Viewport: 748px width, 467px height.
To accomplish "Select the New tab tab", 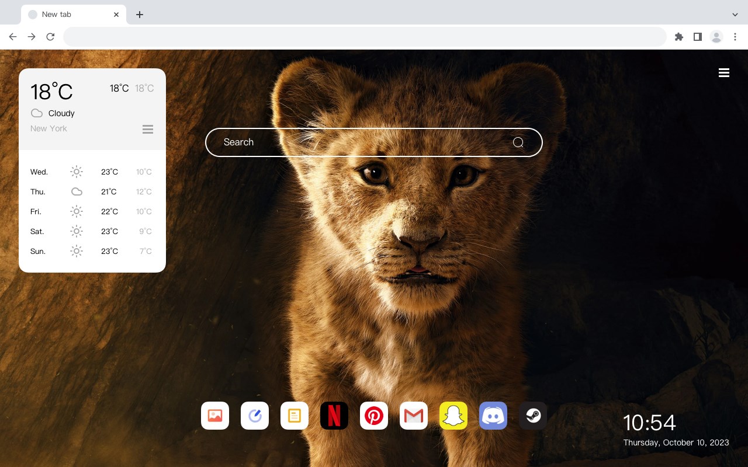I will click(74, 15).
